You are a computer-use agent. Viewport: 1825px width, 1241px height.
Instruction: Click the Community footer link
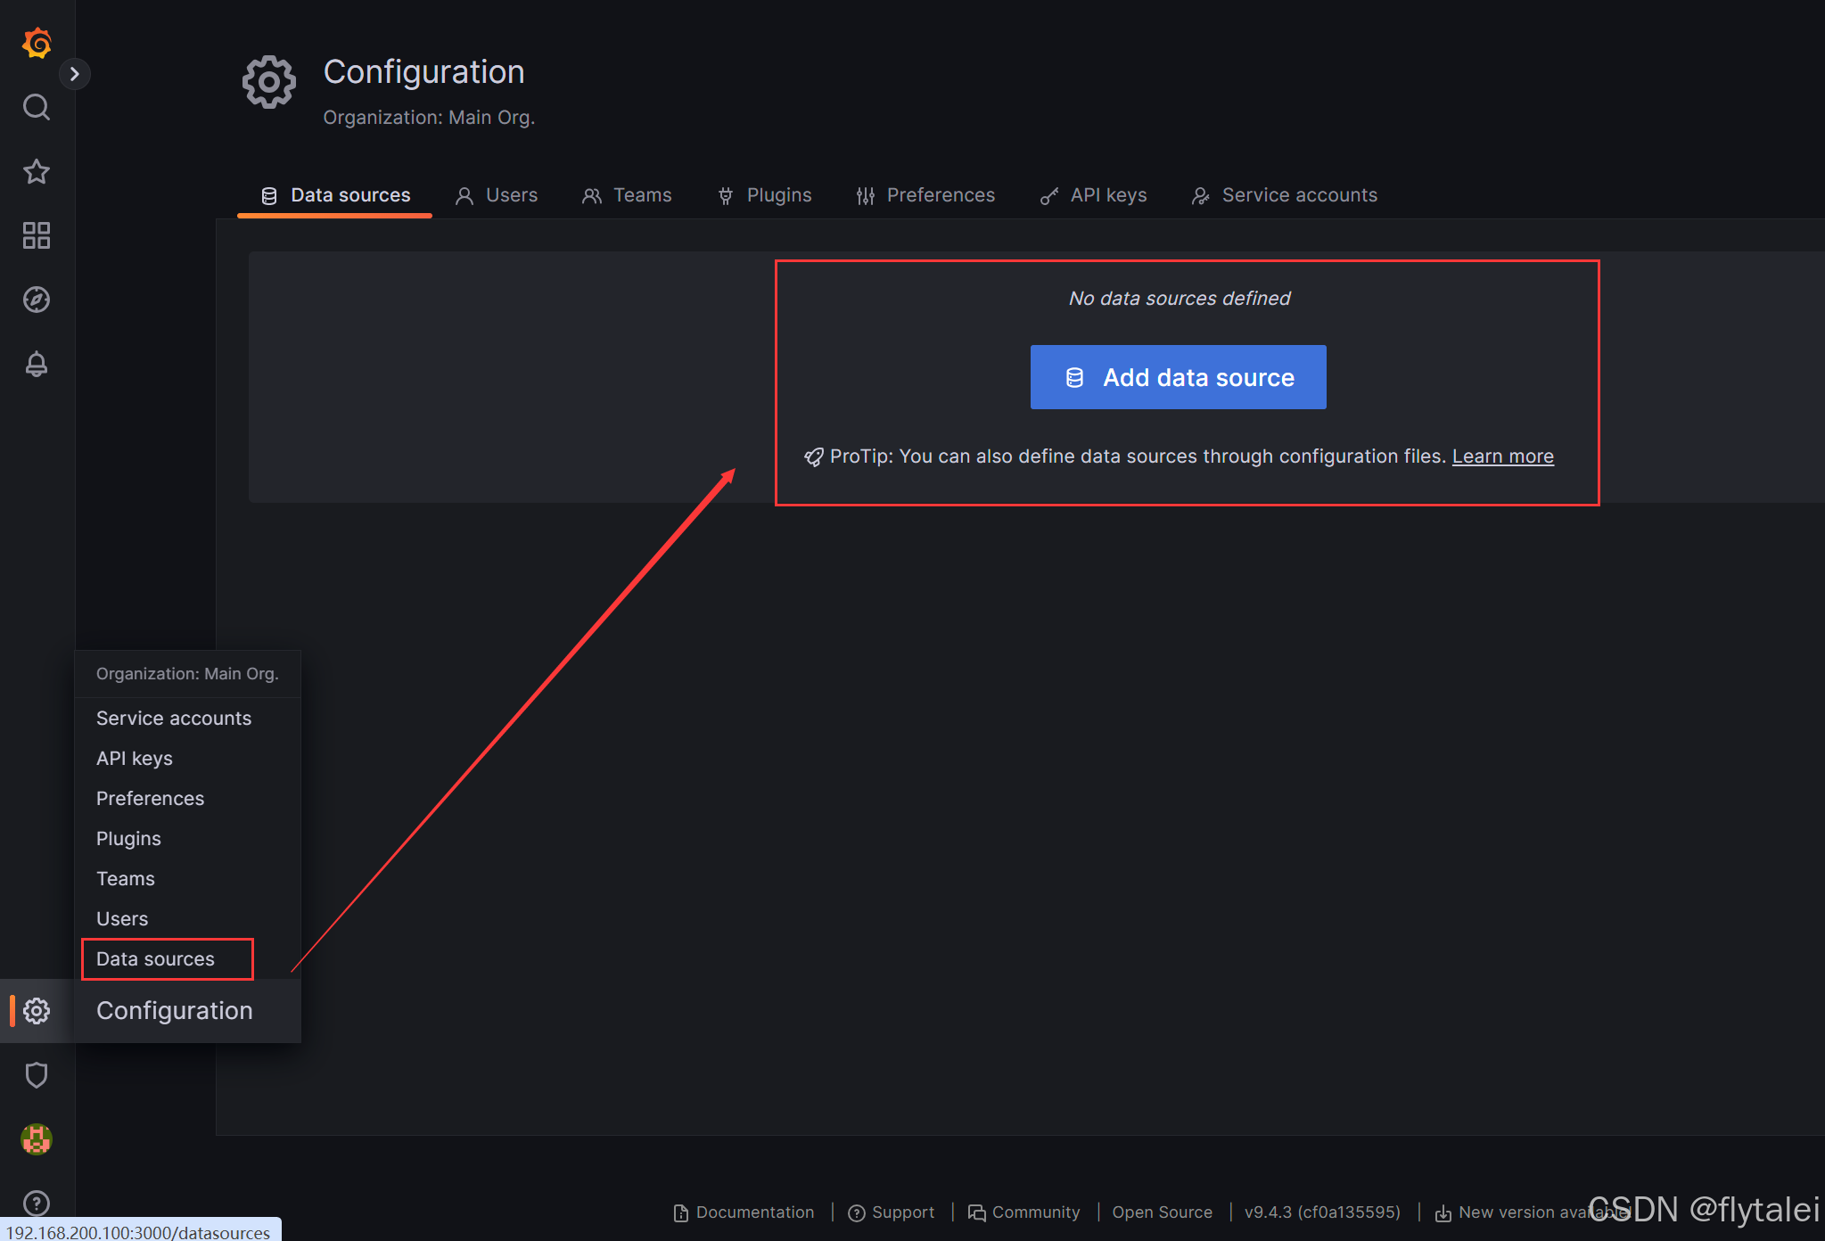[1024, 1212]
